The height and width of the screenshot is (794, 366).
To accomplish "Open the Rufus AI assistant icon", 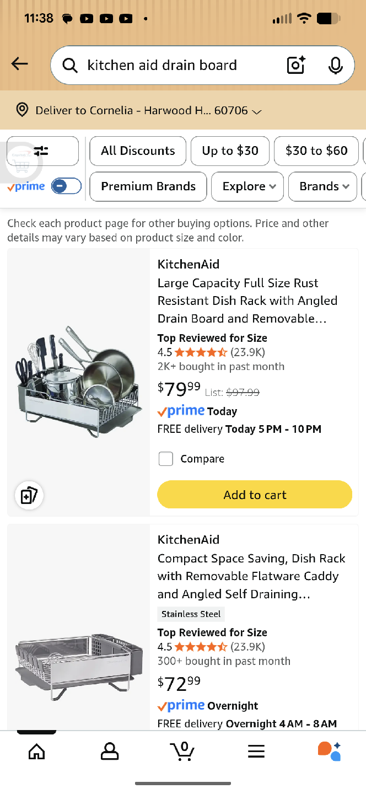I will pyautogui.click(x=329, y=750).
